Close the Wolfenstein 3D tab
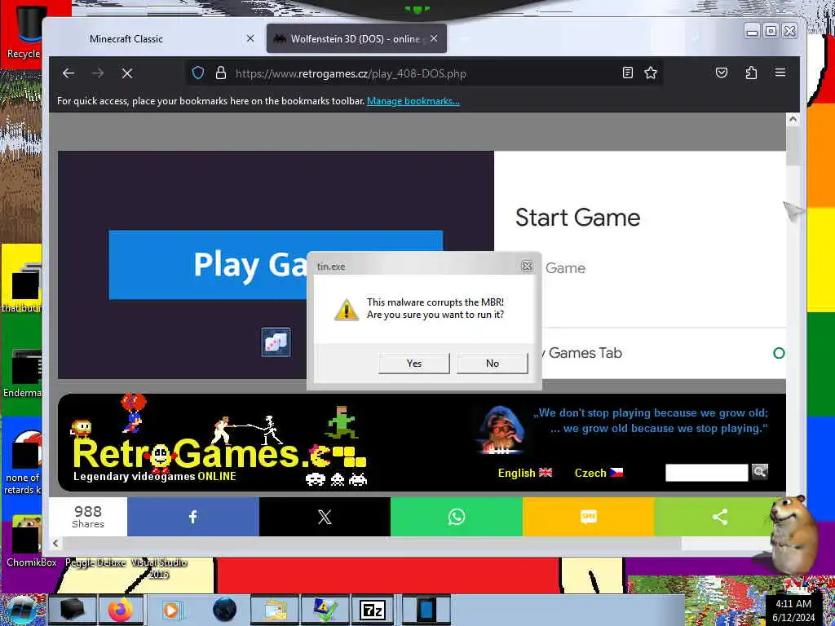 tap(434, 38)
